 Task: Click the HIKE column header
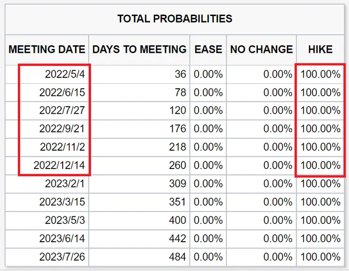320,49
